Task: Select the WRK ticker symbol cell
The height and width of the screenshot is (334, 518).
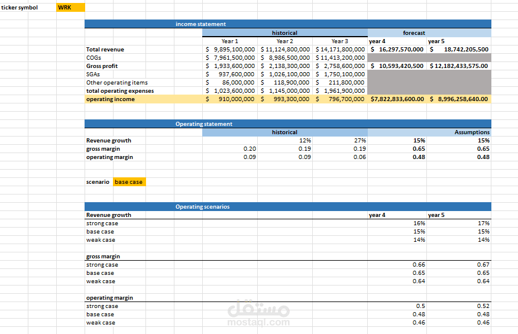Action: point(70,8)
